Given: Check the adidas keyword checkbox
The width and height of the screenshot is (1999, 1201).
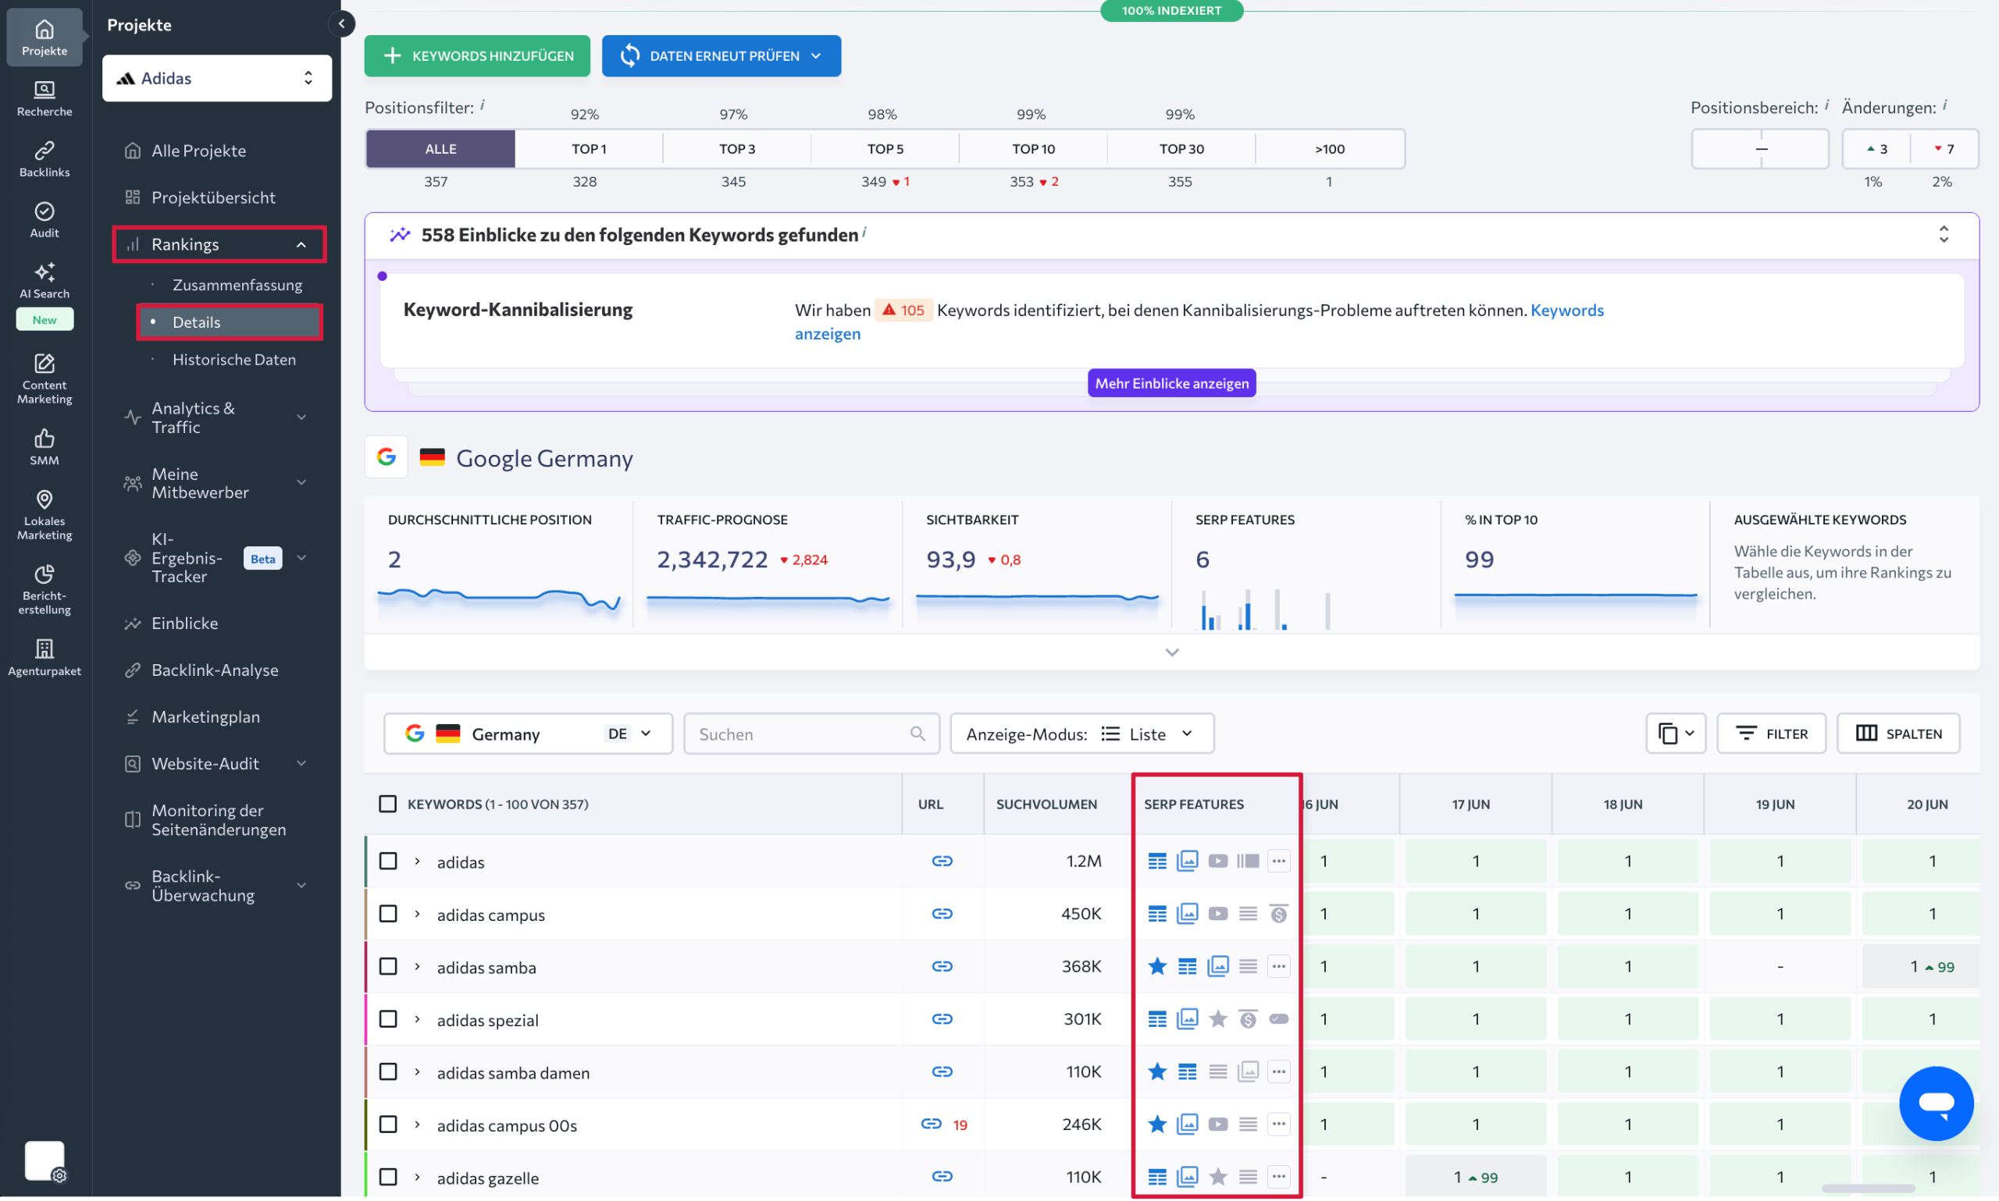Looking at the screenshot, I should [388, 860].
